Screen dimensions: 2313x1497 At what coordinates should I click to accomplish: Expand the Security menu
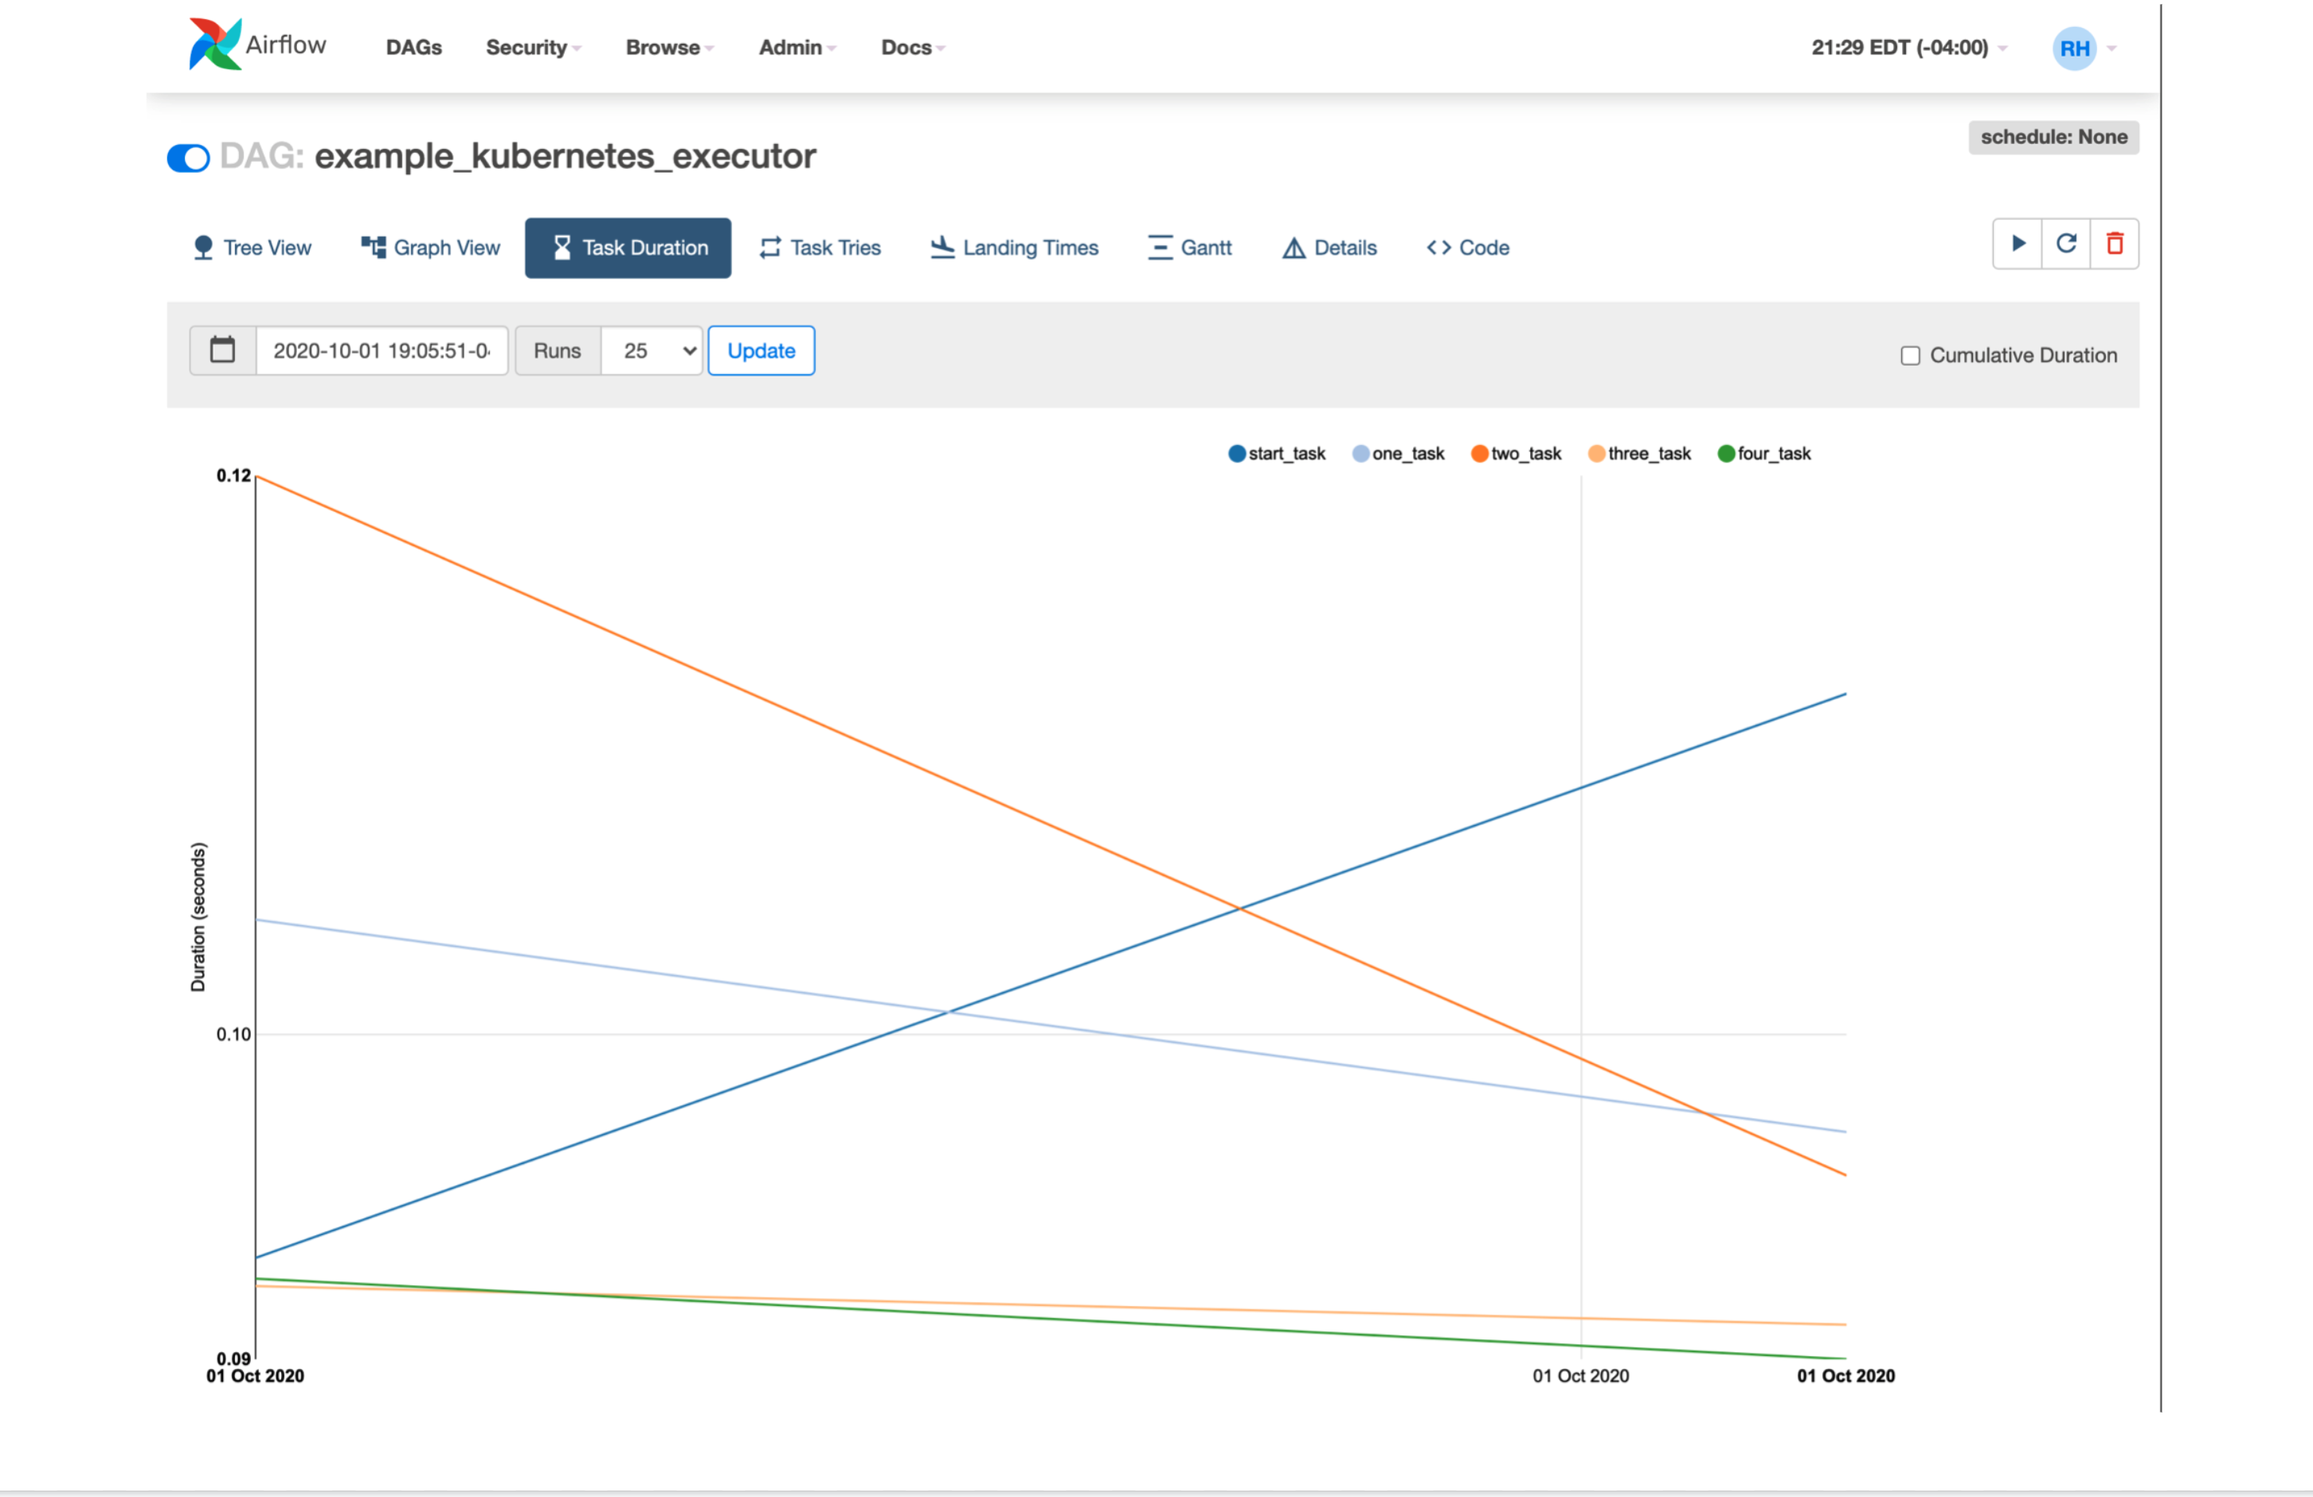(533, 48)
